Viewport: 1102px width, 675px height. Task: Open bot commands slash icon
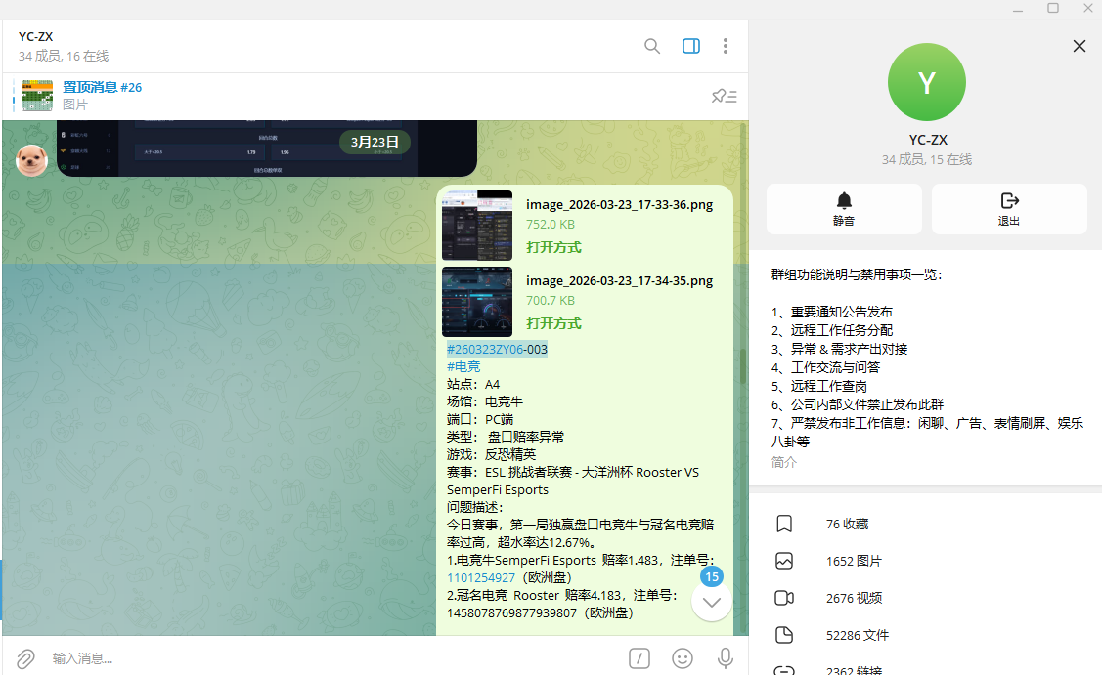point(639,658)
